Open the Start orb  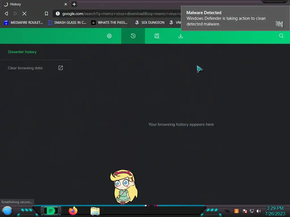pyautogui.click(x=7, y=211)
